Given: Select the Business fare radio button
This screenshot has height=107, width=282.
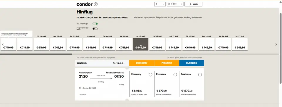Looking at the screenshot, I should (200, 75).
